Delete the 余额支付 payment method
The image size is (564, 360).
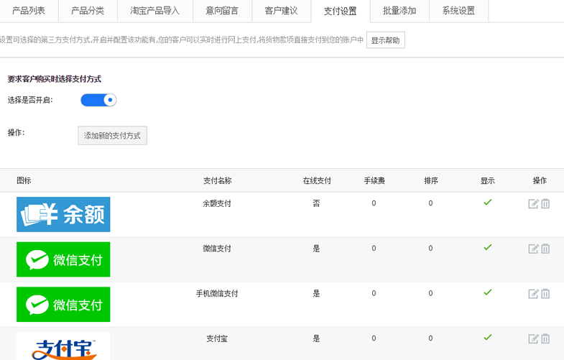coord(545,204)
